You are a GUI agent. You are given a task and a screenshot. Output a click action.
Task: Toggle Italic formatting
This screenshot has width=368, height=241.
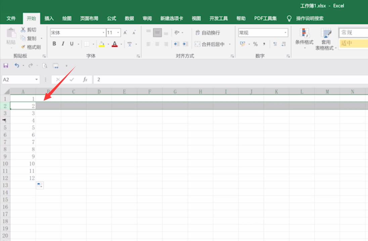(x=63, y=44)
